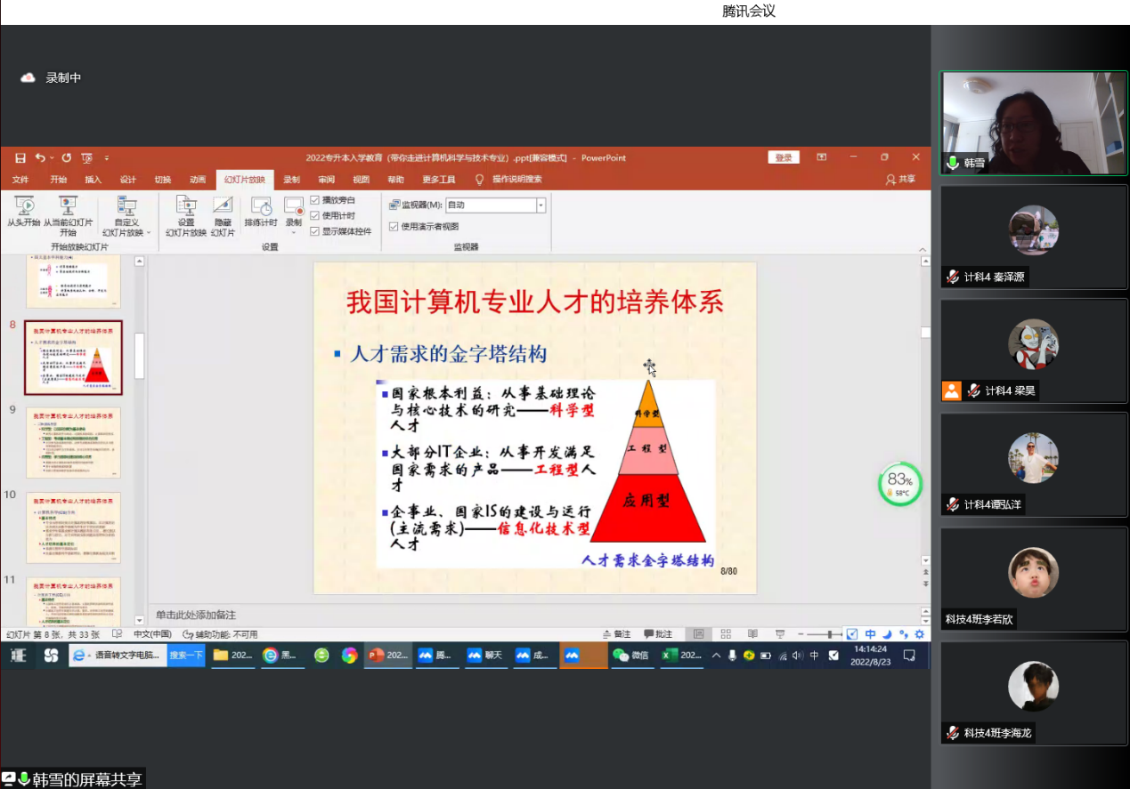Start slideshow from current slide icon
The width and height of the screenshot is (1130, 789).
[69, 208]
